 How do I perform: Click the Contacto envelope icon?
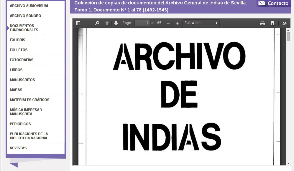pos(262,3)
